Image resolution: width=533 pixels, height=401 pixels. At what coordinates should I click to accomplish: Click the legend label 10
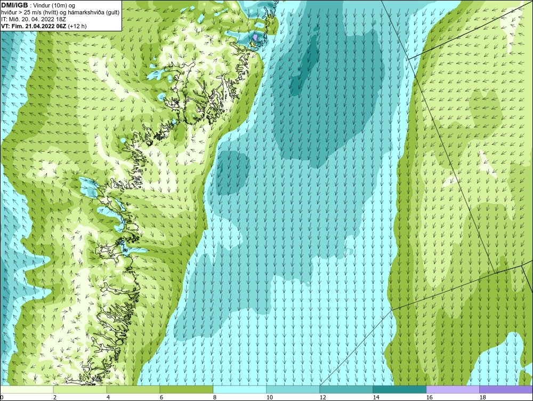click(270, 397)
